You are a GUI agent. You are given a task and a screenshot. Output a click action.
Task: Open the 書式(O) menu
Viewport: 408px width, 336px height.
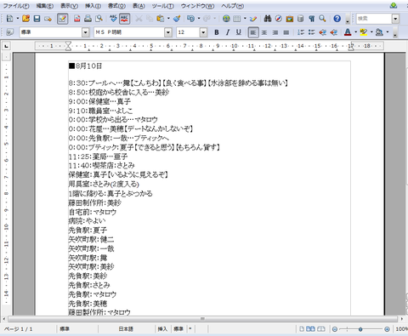tap(116, 6)
